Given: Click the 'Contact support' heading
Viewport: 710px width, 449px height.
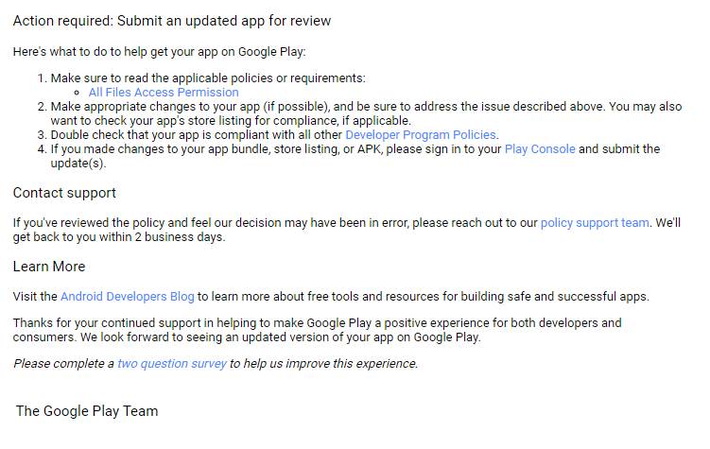Looking at the screenshot, I should [x=64, y=193].
